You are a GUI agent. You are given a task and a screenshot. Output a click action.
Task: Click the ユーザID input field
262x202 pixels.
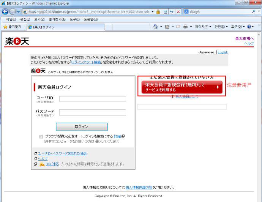(93, 99)
